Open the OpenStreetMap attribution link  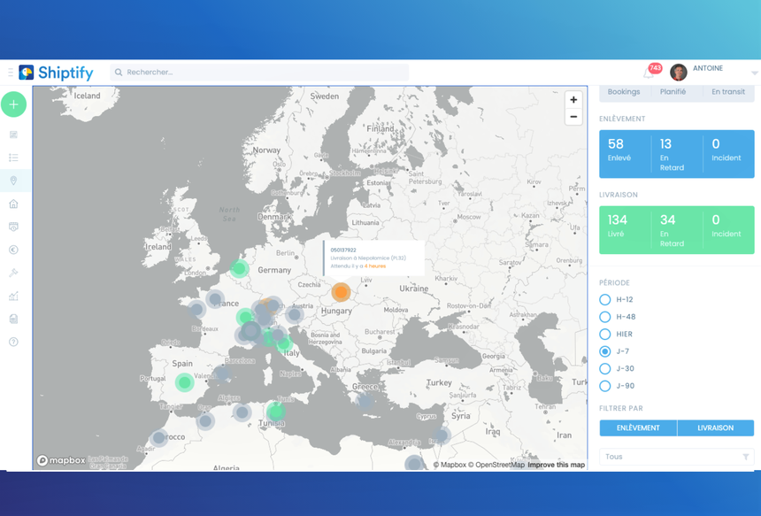click(x=496, y=465)
